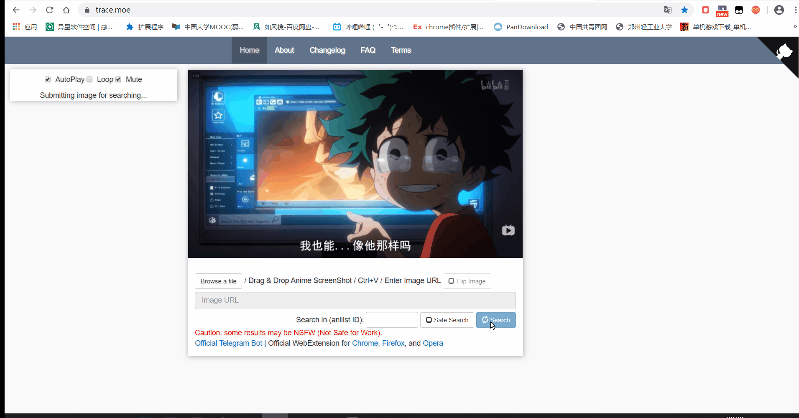This screenshot has width=799, height=418.
Task: Click the TV play icon on the anime preview
Action: coord(508,230)
